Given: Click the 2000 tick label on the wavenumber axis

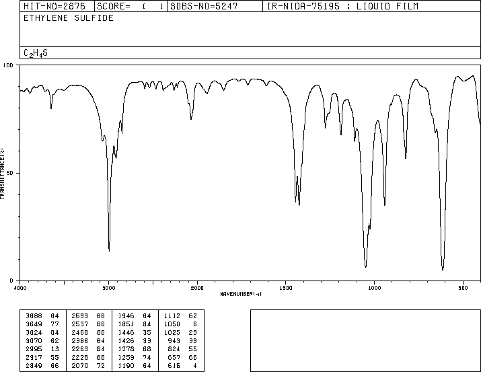Looking at the screenshot, I should coord(197,288).
